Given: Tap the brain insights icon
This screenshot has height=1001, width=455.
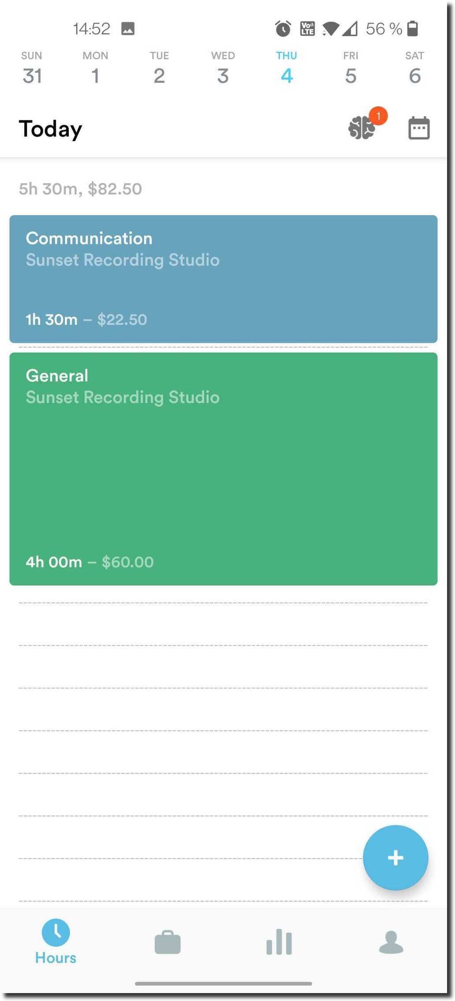Looking at the screenshot, I should point(362,128).
